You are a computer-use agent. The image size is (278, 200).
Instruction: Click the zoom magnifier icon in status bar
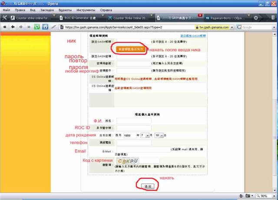(258, 196)
